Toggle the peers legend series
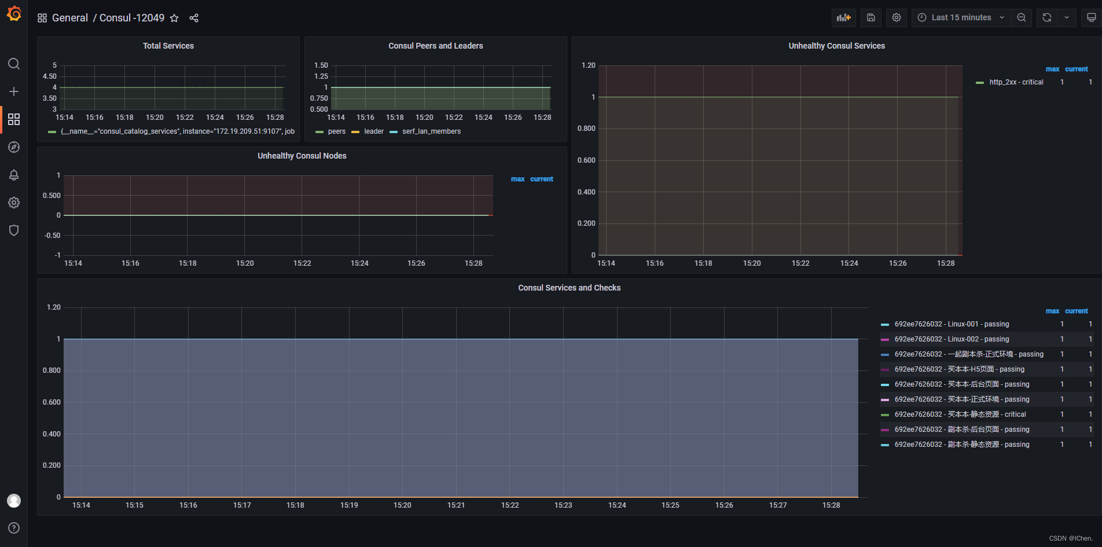 (337, 131)
